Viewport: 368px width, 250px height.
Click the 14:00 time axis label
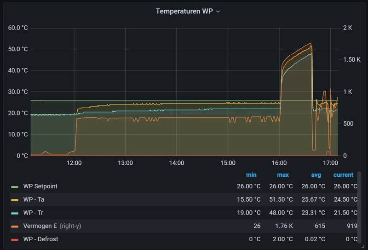pos(177,163)
